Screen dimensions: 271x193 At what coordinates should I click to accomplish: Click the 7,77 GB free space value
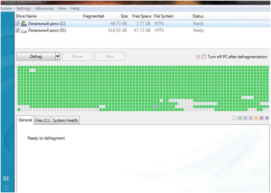tap(143, 23)
